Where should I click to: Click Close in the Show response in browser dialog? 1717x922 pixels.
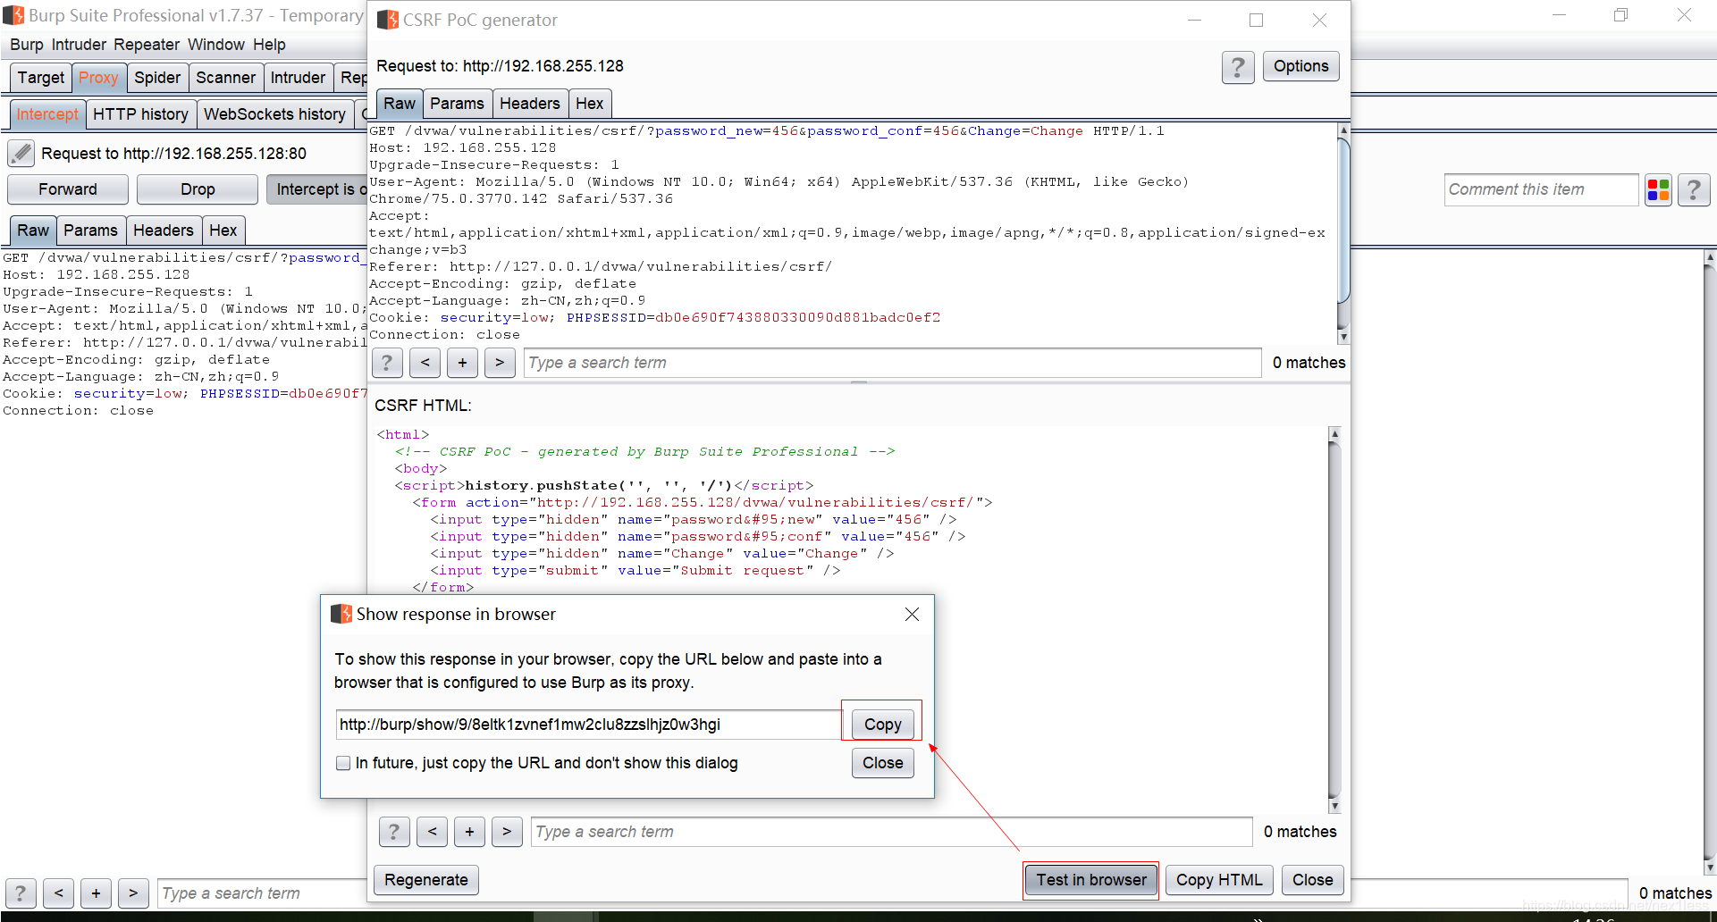click(x=883, y=763)
